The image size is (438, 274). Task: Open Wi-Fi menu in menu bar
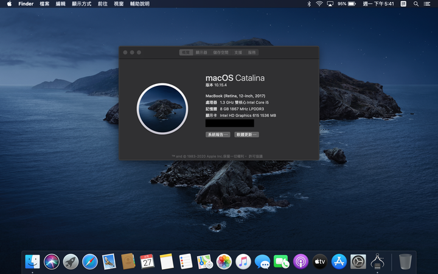pos(319,4)
